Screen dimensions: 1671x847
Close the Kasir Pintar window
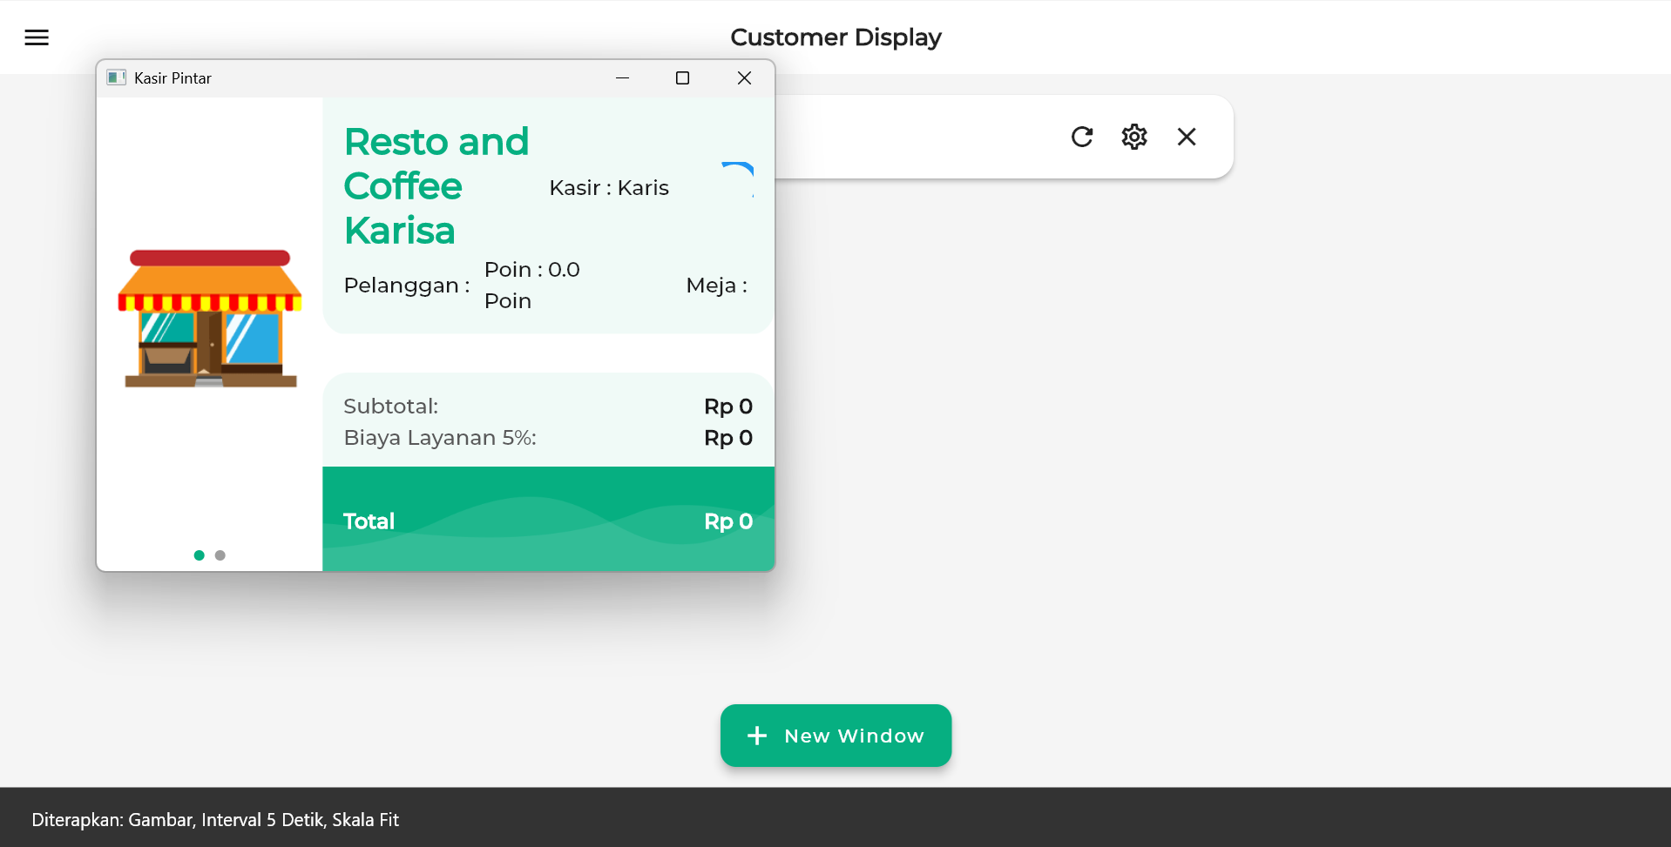[x=744, y=78]
